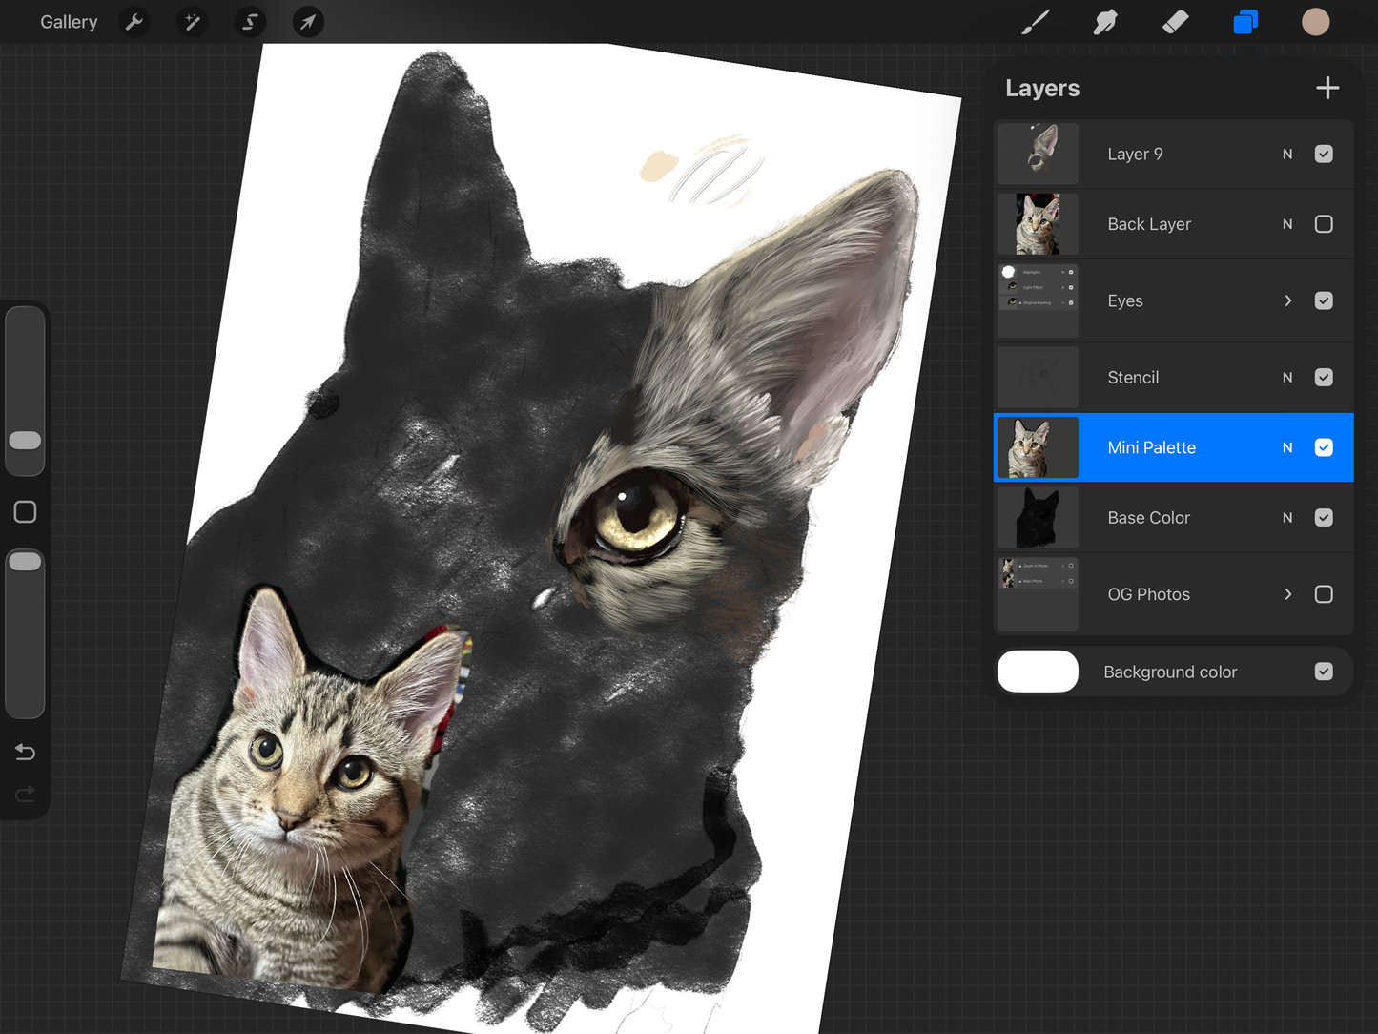Select Layer 9 thumbnail
Viewport: 1378px width, 1034px height.
1038,154
